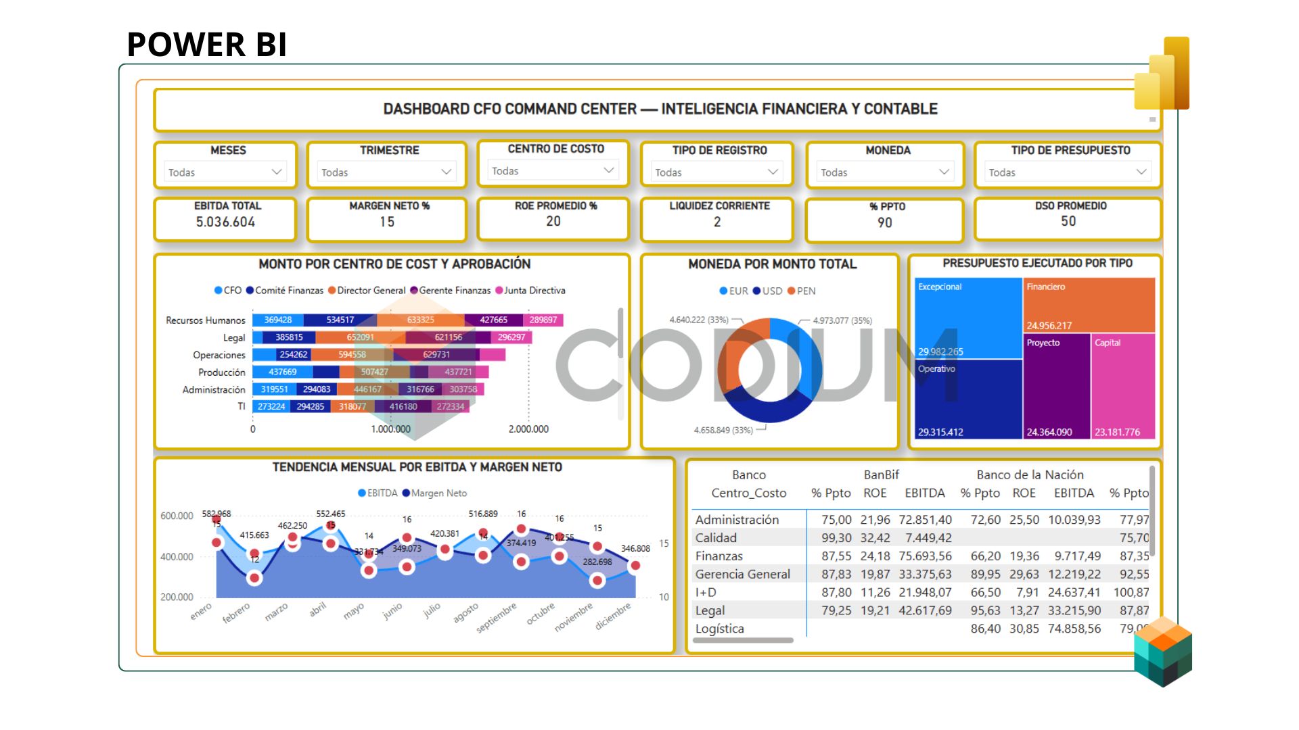Select the Excepcional treemap tile

[x=968, y=318]
